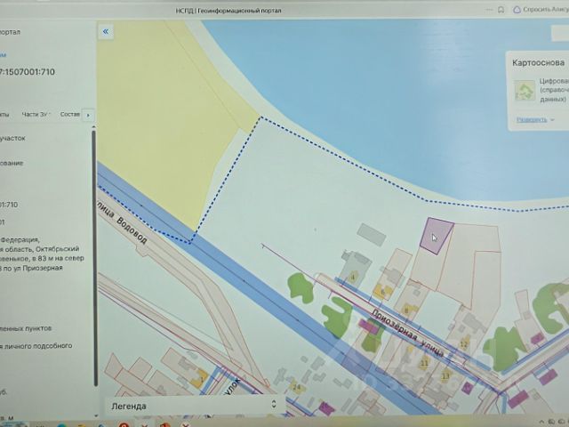Expand the Легенда panel with arrows

(x=274, y=404)
